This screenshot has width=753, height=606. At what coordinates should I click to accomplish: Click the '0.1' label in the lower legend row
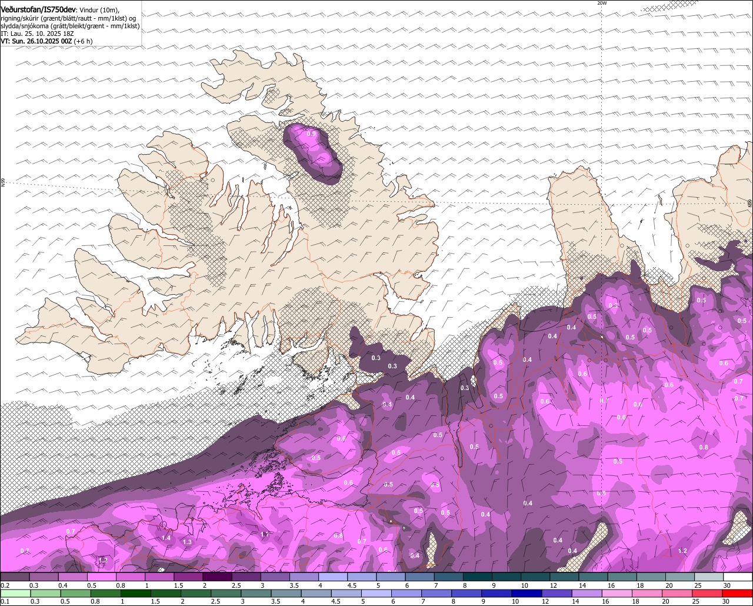tap(5, 601)
